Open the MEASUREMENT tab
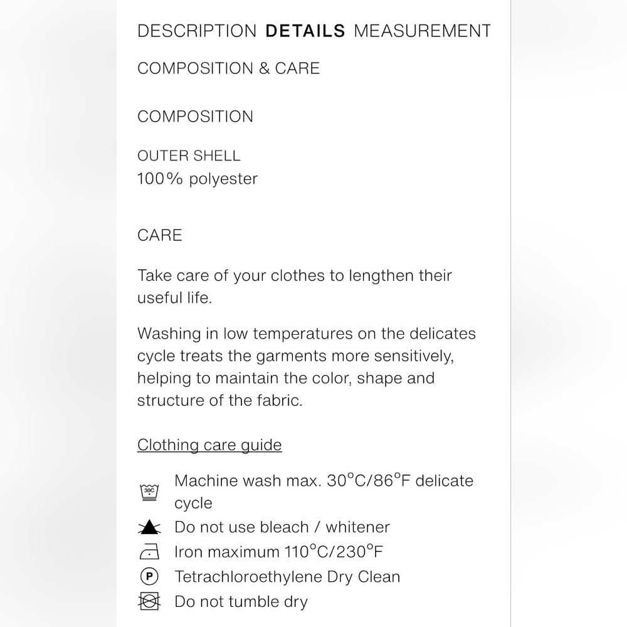The width and height of the screenshot is (627, 627). 422,31
